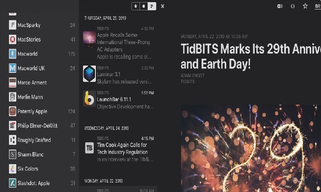
Task: Open the Merlin Mann feed icon
Action: (12, 97)
